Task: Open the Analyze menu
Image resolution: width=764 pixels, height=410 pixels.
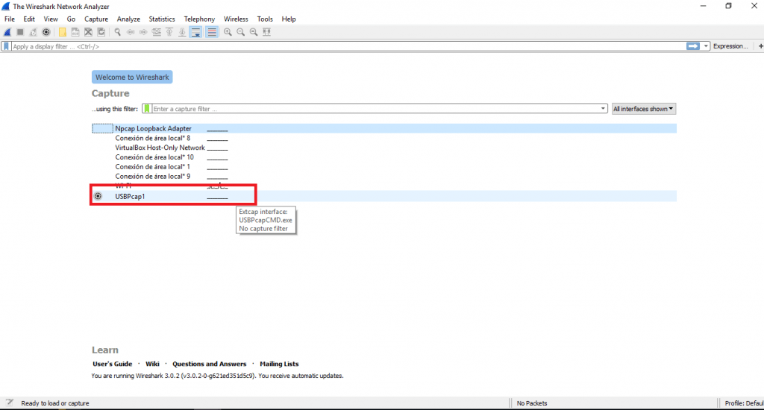Action: [128, 19]
